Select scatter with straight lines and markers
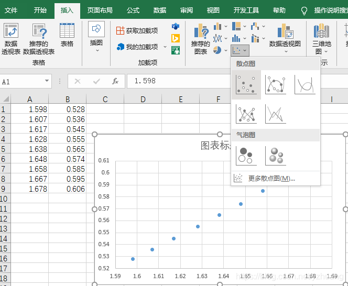Image resolution: width=348 pixels, height=286 pixels. click(x=246, y=114)
